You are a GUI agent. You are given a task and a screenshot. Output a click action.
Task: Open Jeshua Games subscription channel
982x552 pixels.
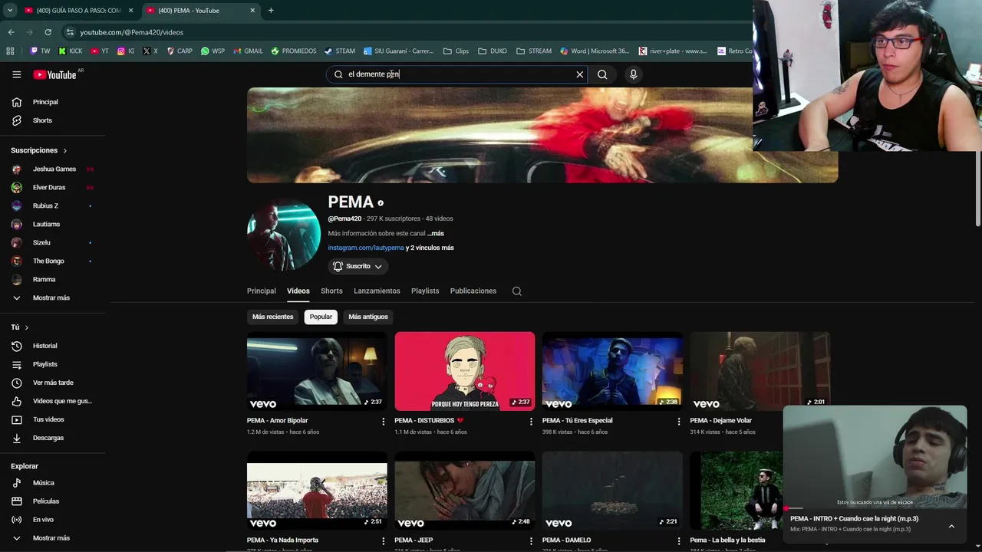point(54,169)
